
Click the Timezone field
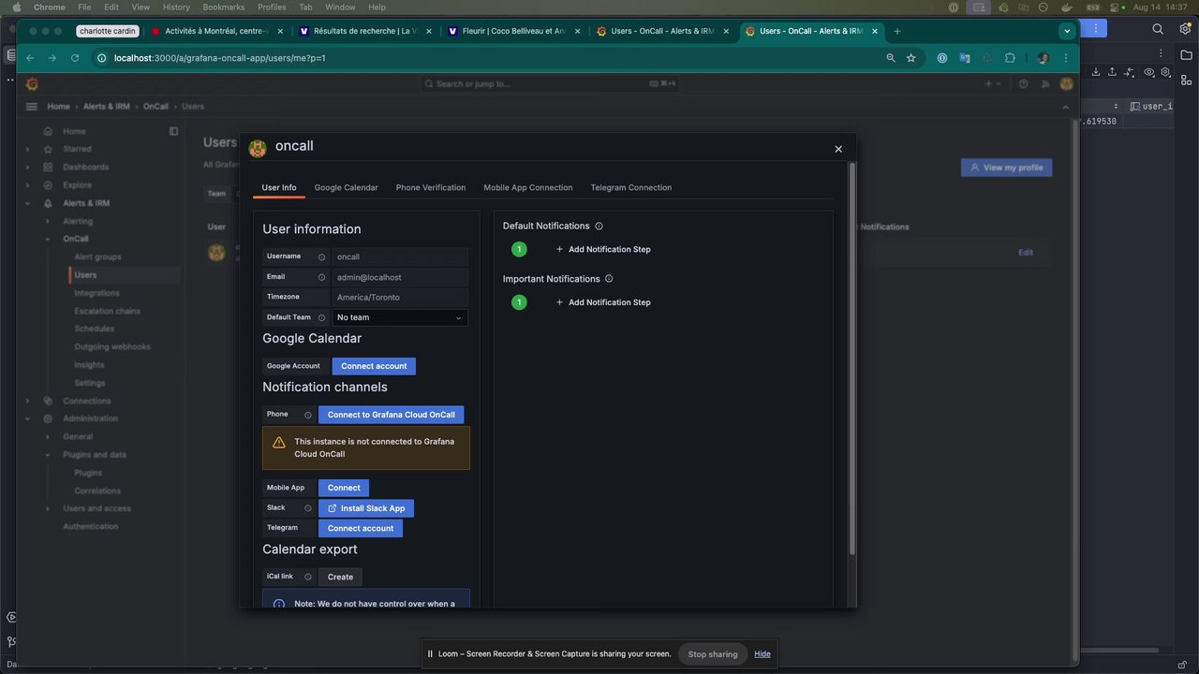click(400, 298)
